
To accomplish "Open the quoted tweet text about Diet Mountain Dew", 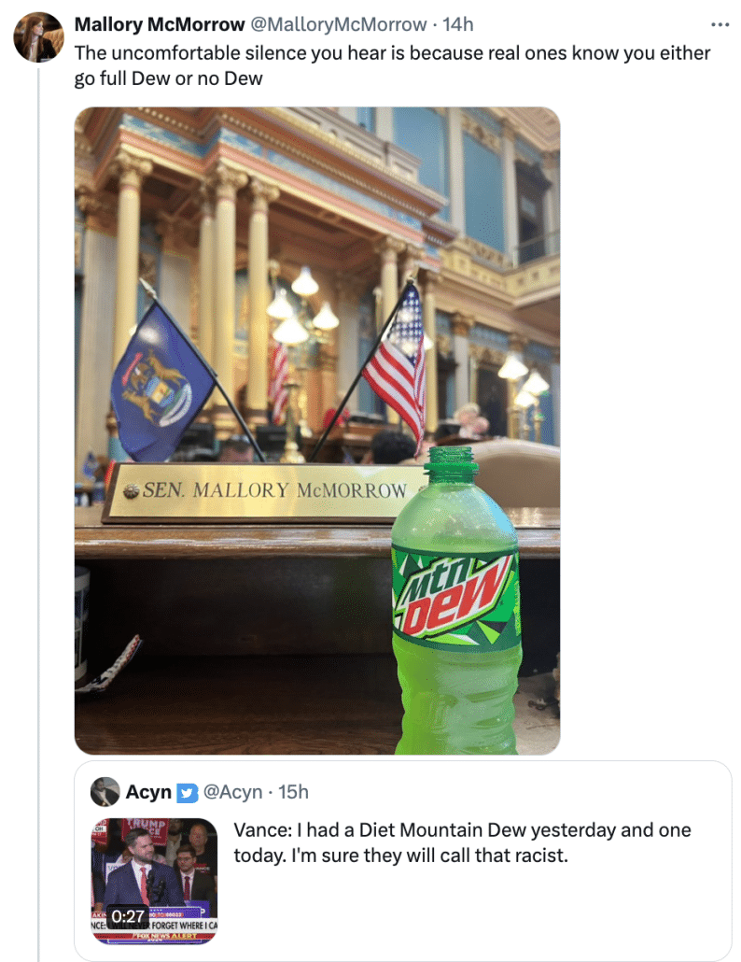I will coord(462,842).
